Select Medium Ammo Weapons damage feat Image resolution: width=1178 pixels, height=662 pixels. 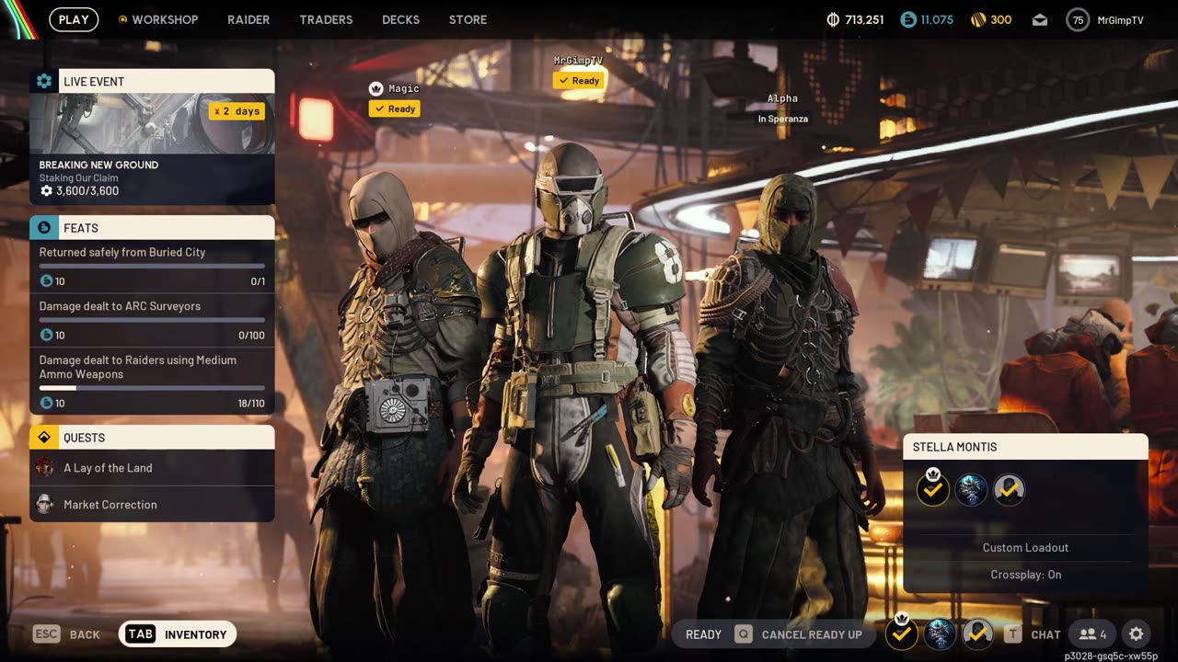coord(152,381)
